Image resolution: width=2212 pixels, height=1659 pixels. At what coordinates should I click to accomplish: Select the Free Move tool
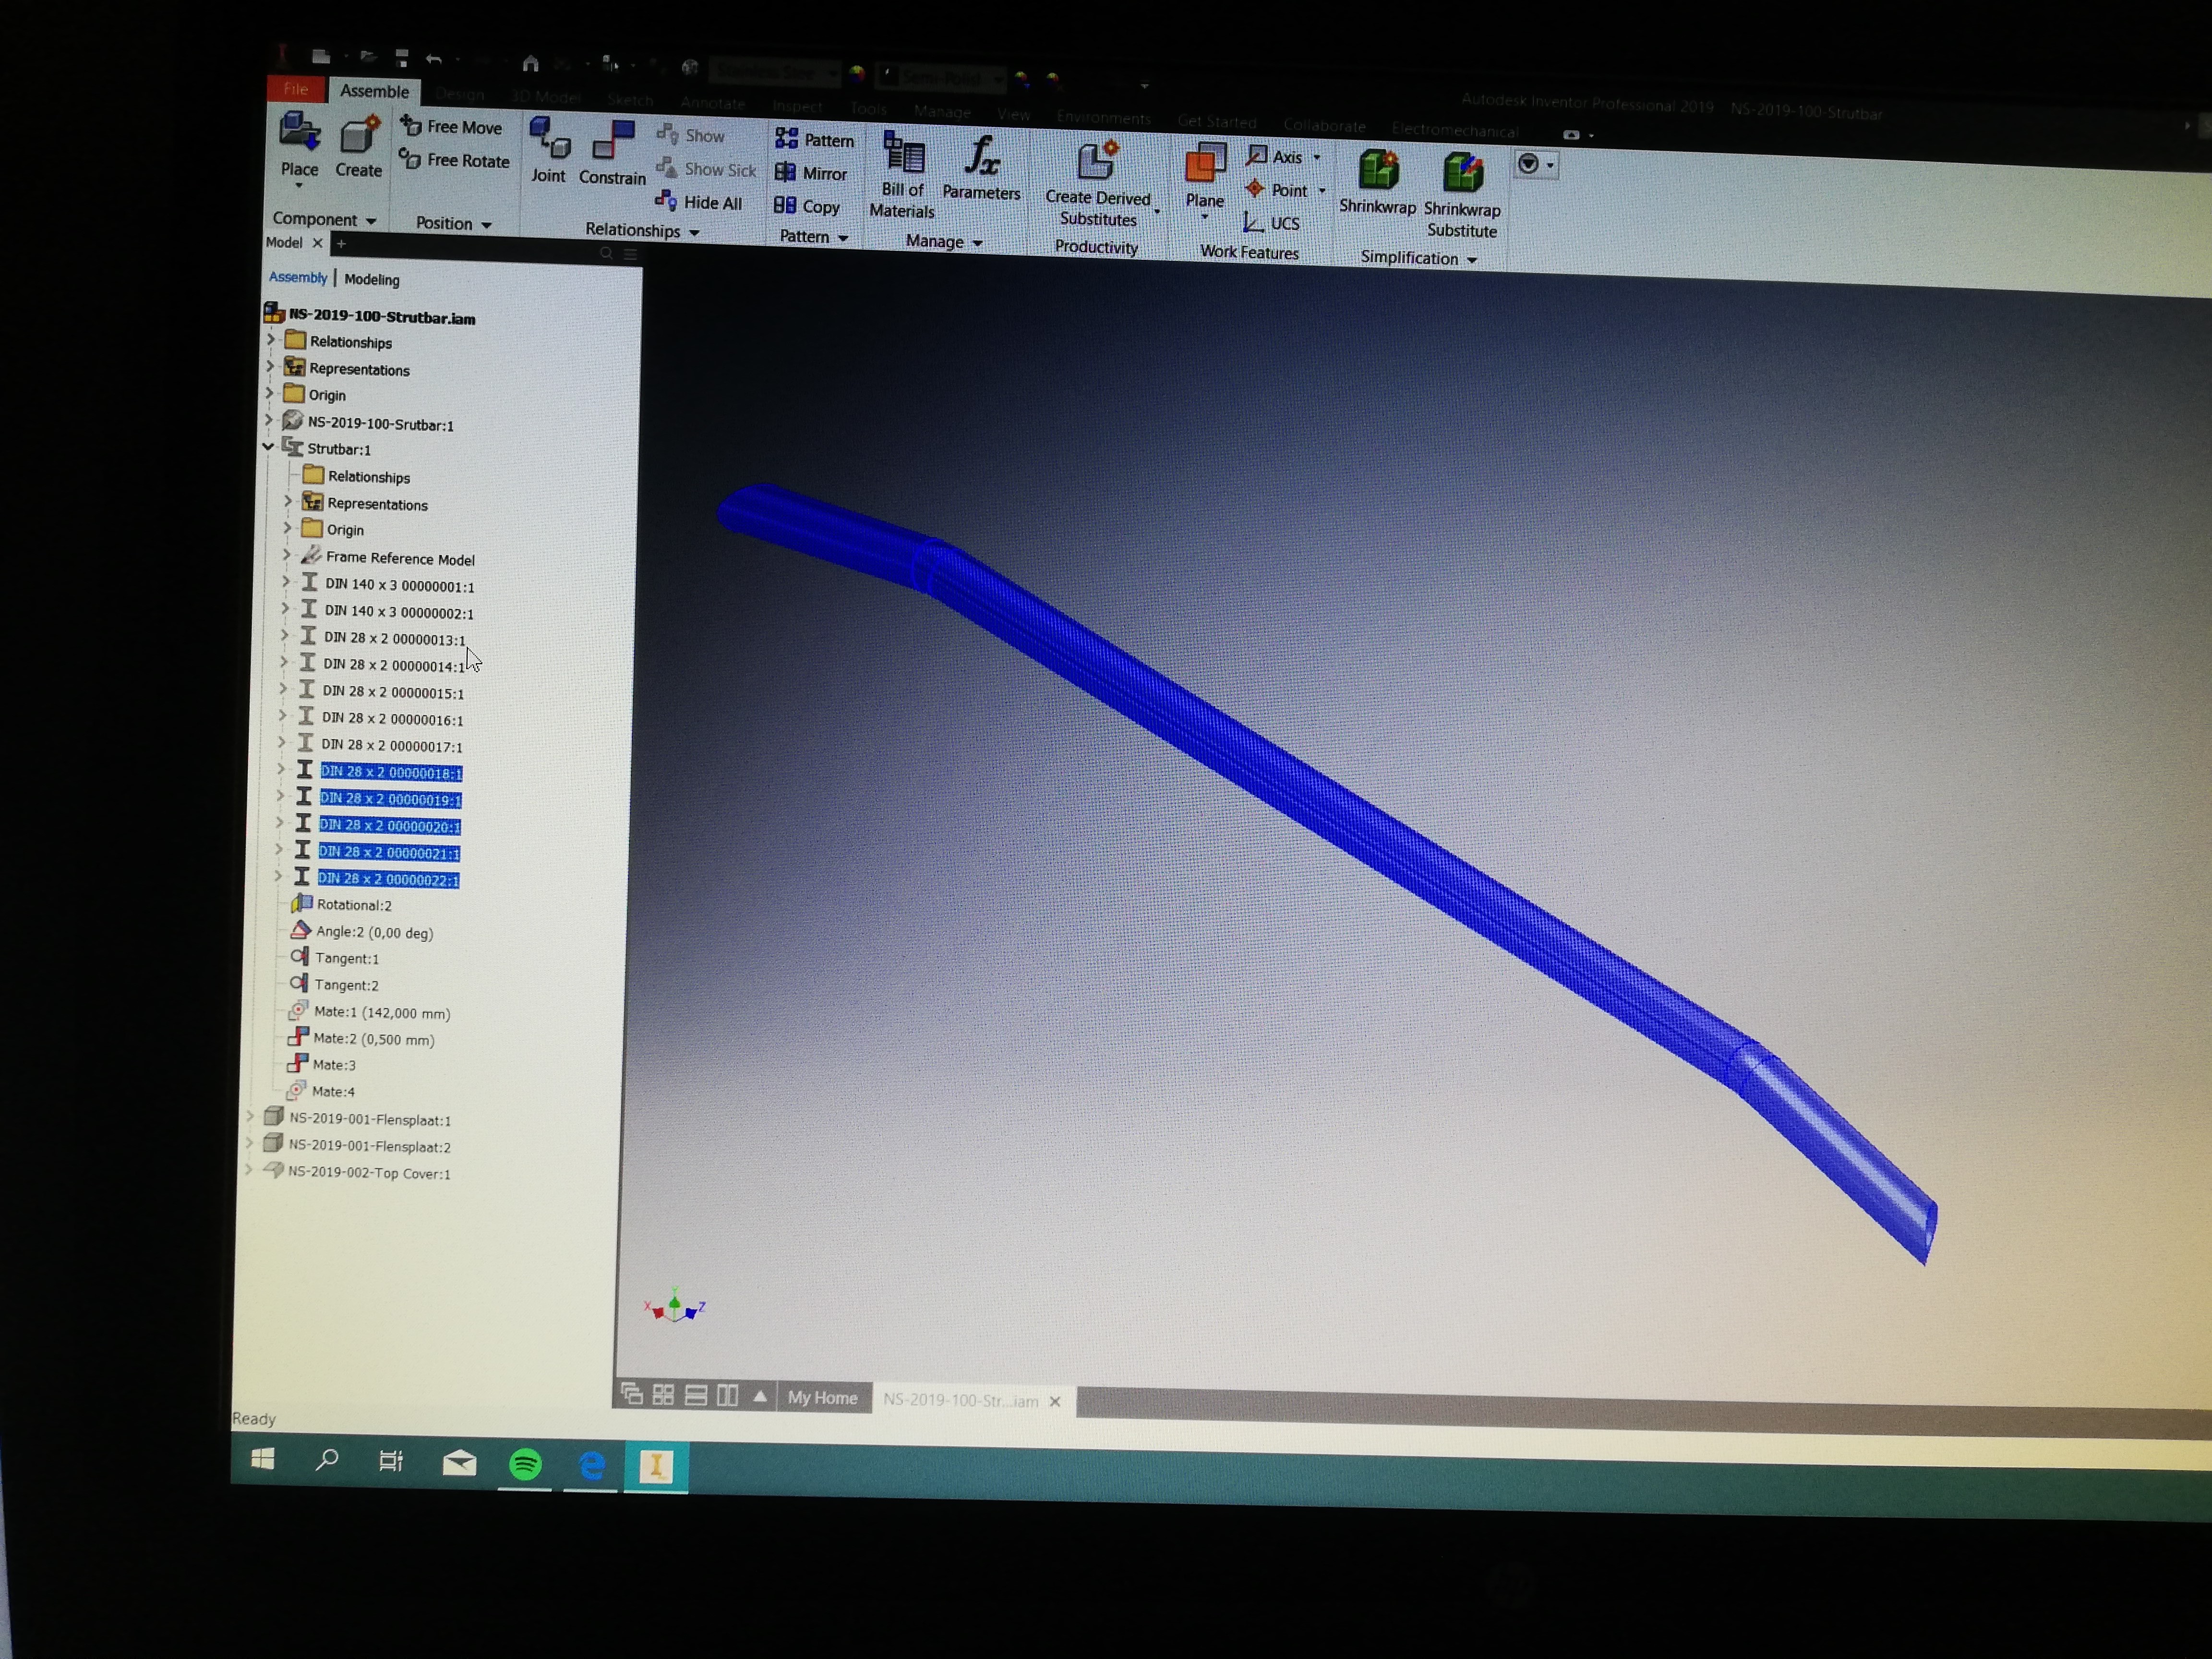point(451,127)
